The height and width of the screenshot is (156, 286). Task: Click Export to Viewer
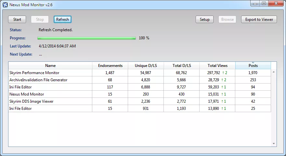click(259, 19)
